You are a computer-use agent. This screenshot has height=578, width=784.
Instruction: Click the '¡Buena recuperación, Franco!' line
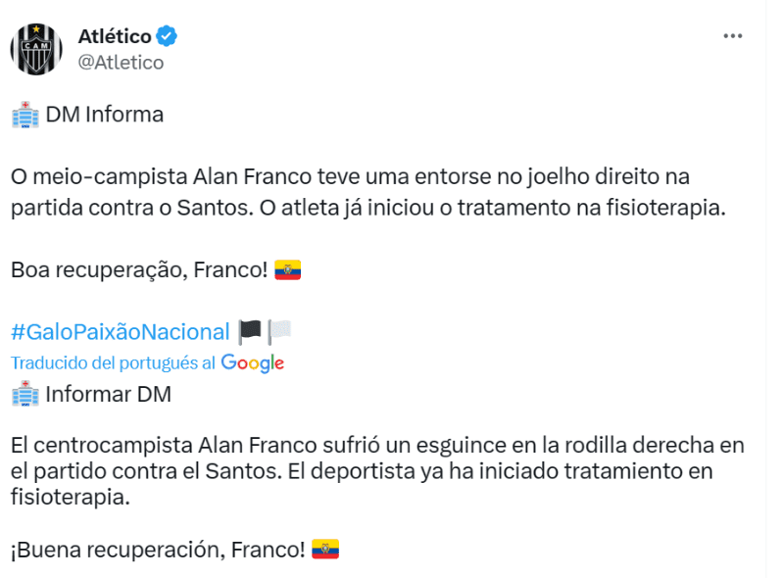[x=159, y=550]
